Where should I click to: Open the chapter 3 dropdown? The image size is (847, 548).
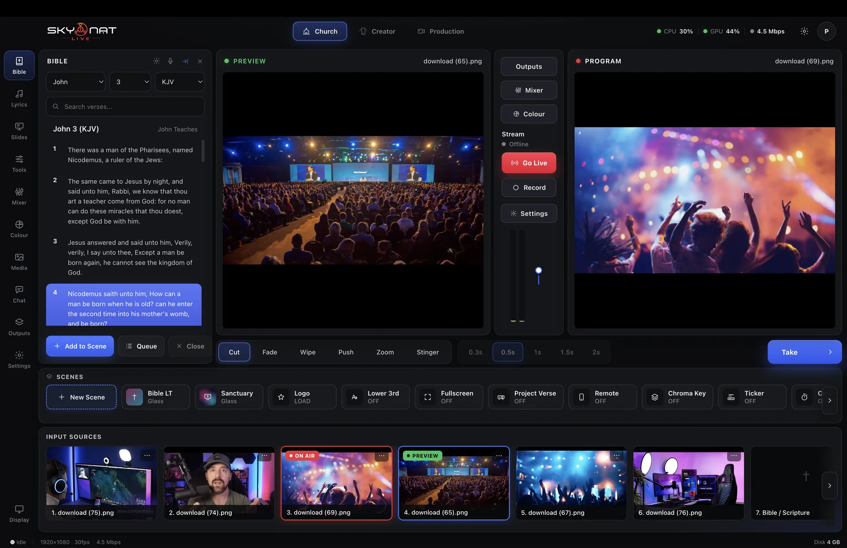tap(130, 82)
